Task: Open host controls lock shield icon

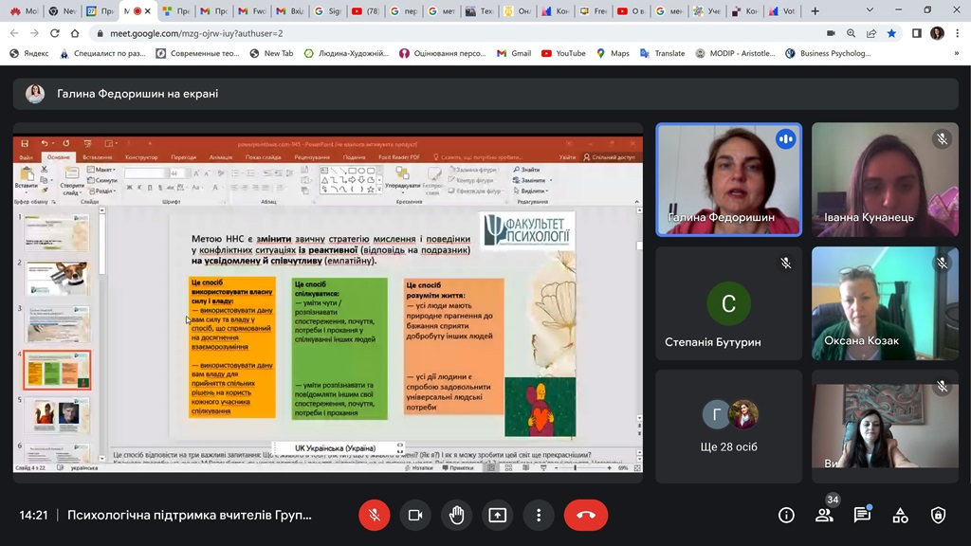Action: coord(938,515)
